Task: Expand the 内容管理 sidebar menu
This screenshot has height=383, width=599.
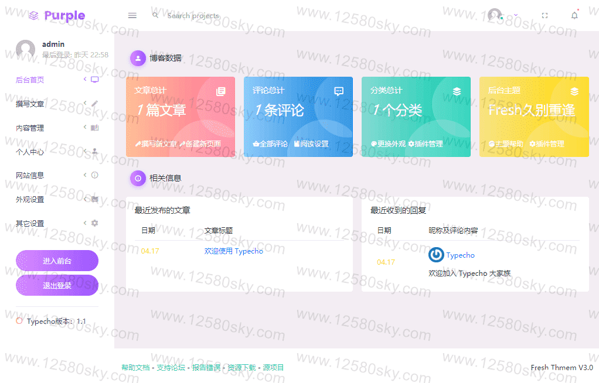Action: tap(57, 128)
